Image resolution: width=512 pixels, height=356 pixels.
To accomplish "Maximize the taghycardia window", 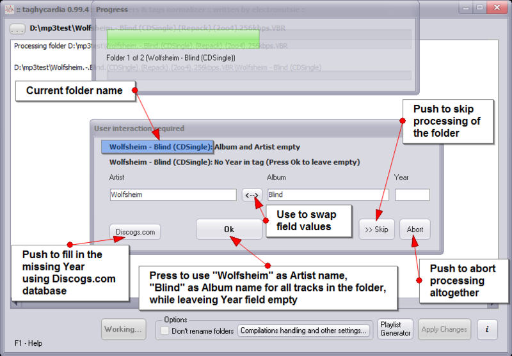I will click(x=479, y=8).
